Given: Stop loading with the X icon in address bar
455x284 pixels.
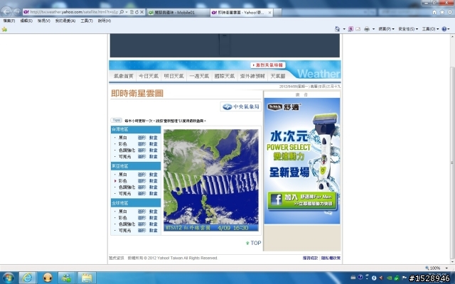Looking at the screenshot, I should click(x=142, y=12).
